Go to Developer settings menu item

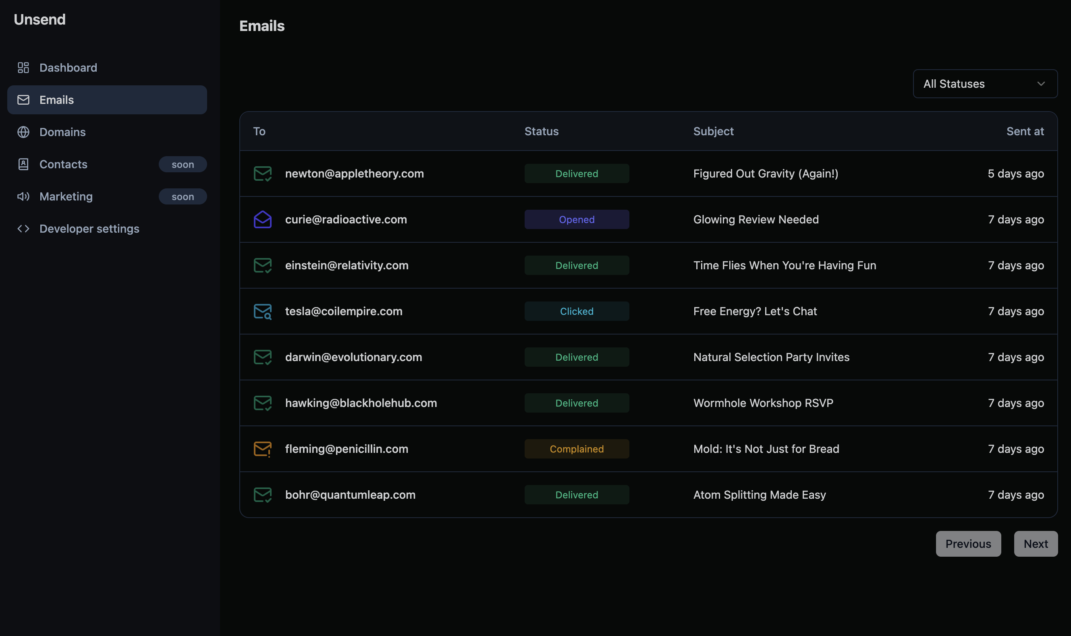89,228
